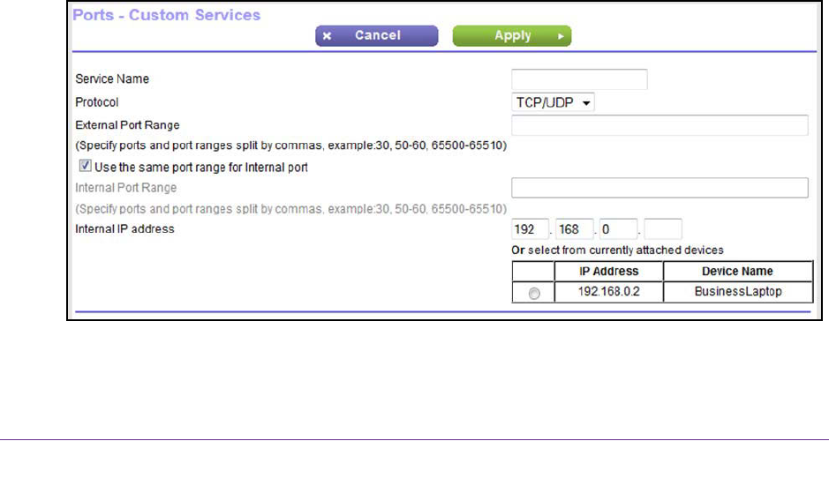Click the Internal Port Range field
Viewport: 829px width, 501px height.
coord(659,188)
